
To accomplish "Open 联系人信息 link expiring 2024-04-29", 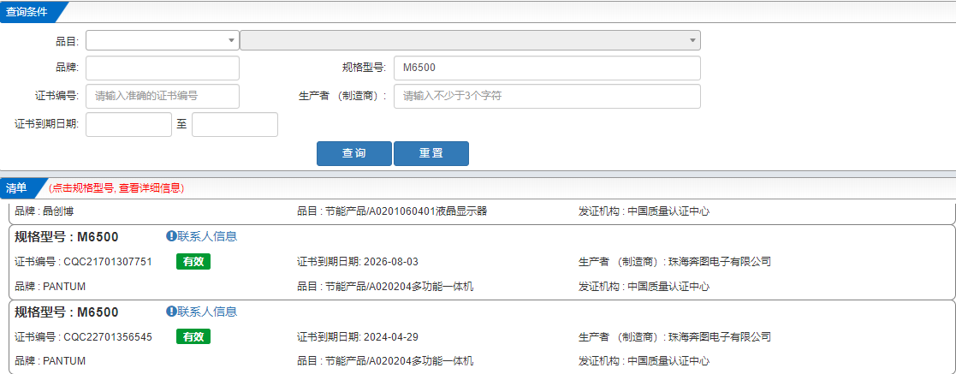I will [207, 312].
